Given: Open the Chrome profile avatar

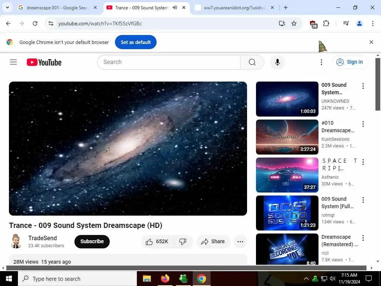Looking at the screenshot, I should [x=359, y=23].
